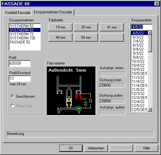Image resolution: width=161 pixels, height=155 pixels.
Task: Pick FASSADE 52 from the frame list
Action: coord(25,42)
